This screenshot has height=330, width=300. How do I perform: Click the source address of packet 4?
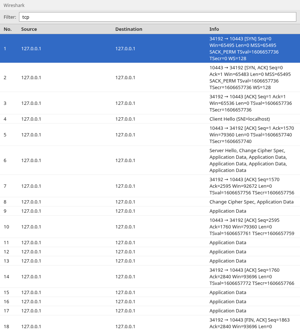pyautogui.click(x=31, y=119)
